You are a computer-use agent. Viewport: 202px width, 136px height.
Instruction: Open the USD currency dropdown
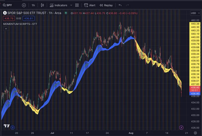(x=195, y=13)
